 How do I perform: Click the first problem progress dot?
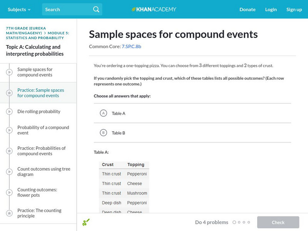click(234, 222)
